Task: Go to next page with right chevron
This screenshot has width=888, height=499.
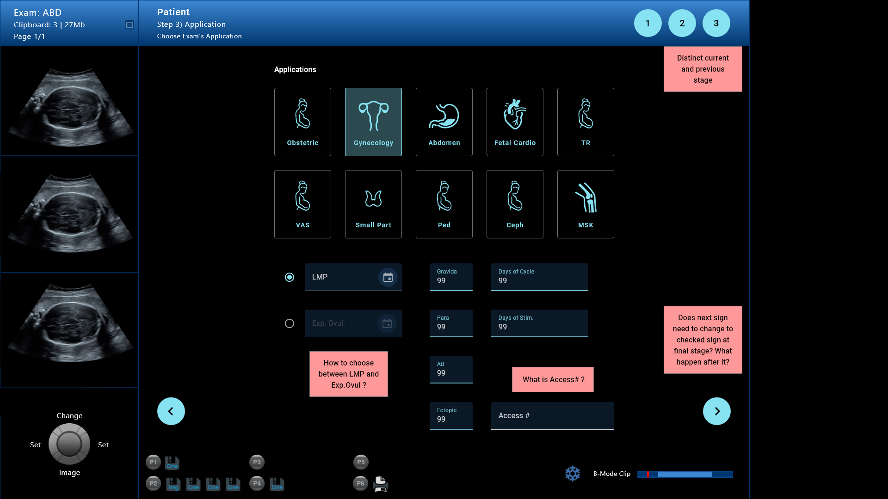Action: pos(716,411)
